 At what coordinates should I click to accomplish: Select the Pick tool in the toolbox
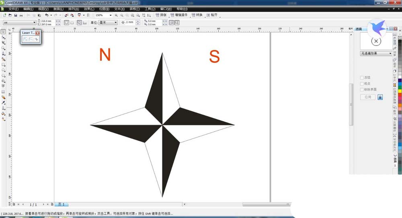(3, 31)
